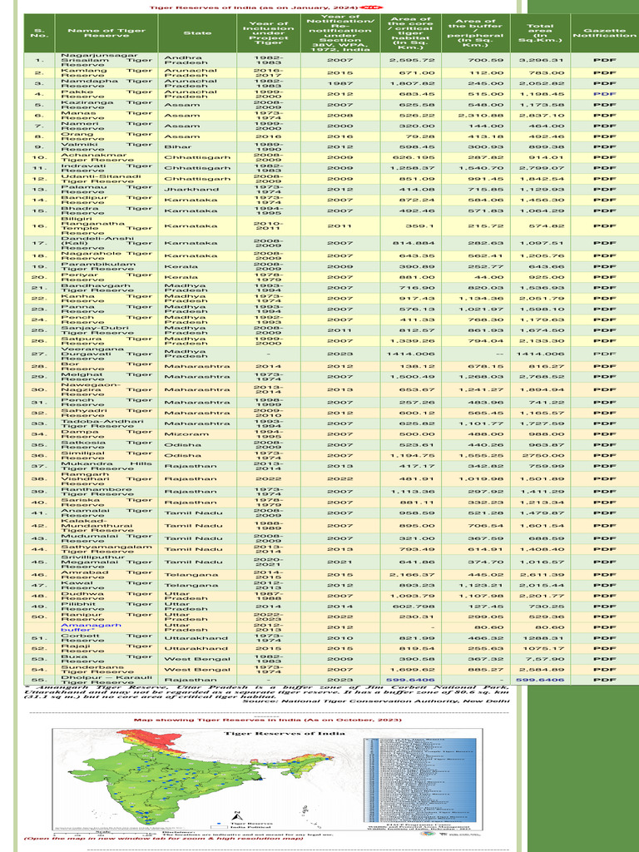
Task: Open PDF for Amrabad Tiger Reserve
Action: tap(604, 575)
